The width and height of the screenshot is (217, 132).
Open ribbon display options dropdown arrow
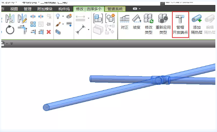pos(140,9)
